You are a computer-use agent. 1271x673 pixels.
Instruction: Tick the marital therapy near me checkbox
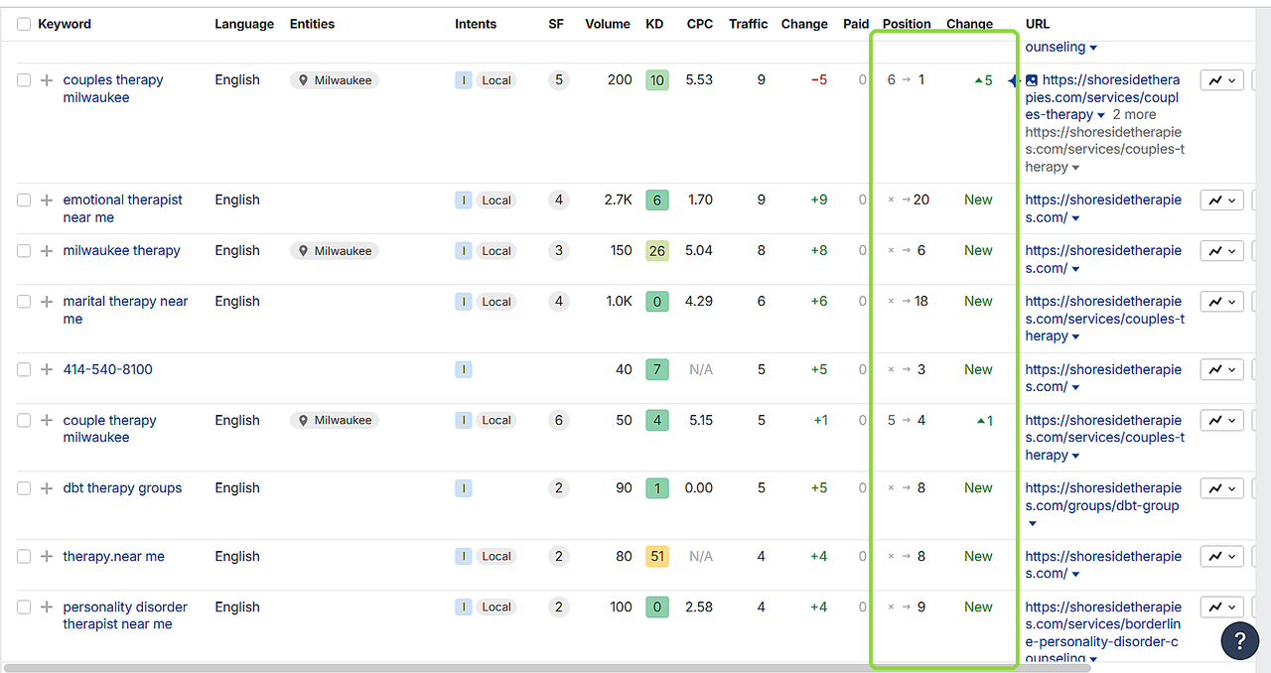pos(24,302)
